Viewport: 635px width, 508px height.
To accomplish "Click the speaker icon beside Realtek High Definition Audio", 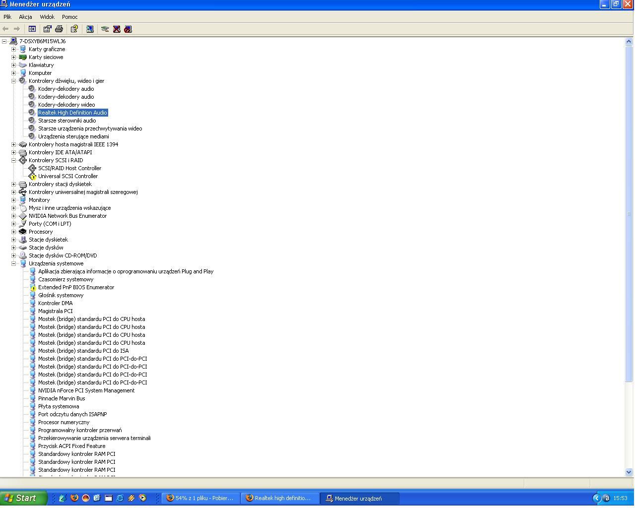I will [32, 113].
